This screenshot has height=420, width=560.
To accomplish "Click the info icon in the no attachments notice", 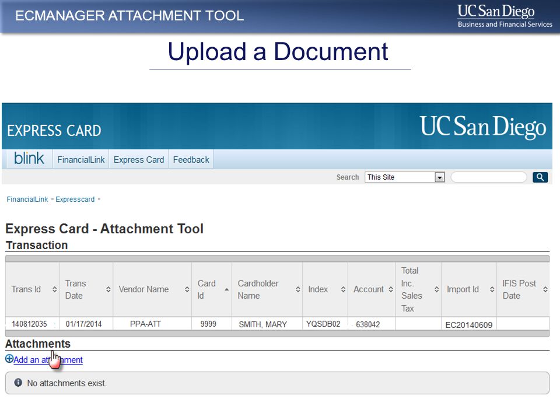I will click(x=18, y=383).
